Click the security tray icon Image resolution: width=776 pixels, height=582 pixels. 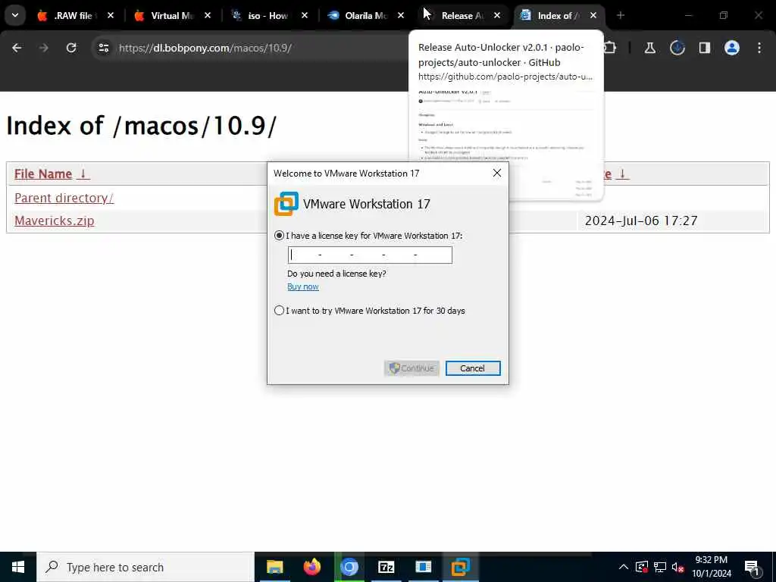[x=641, y=567]
